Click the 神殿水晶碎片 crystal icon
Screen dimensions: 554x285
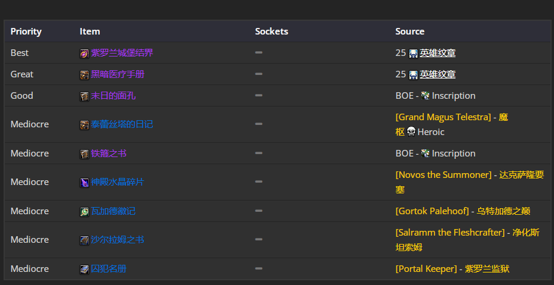pos(84,183)
